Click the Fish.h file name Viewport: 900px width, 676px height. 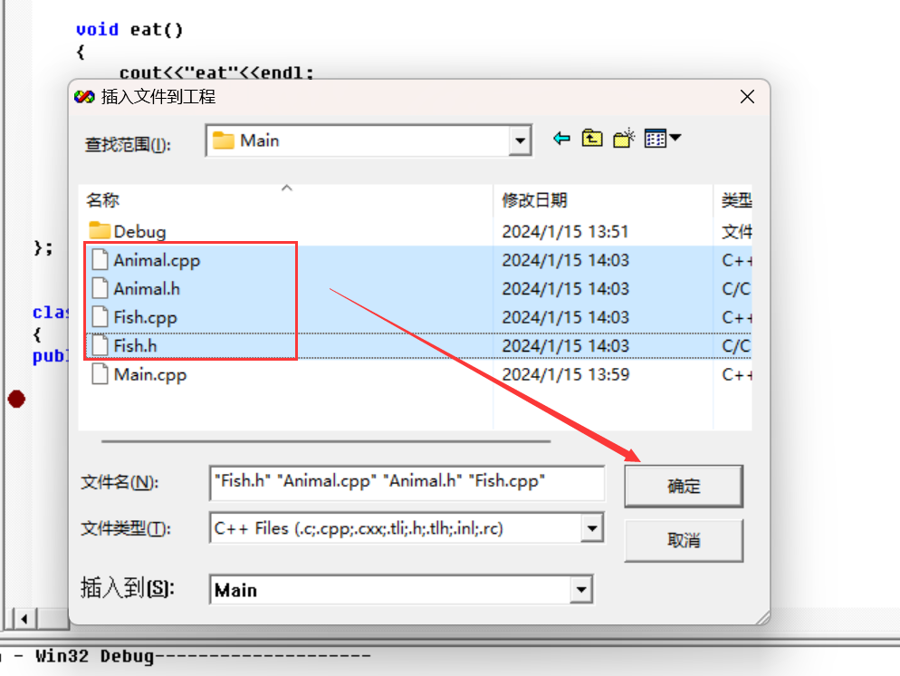coord(135,346)
